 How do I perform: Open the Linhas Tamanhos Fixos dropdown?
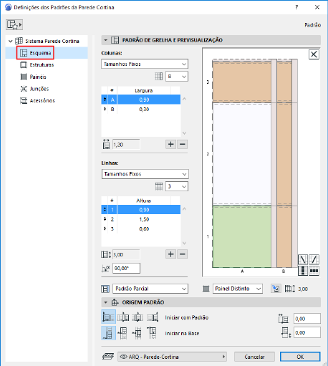(145, 174)
